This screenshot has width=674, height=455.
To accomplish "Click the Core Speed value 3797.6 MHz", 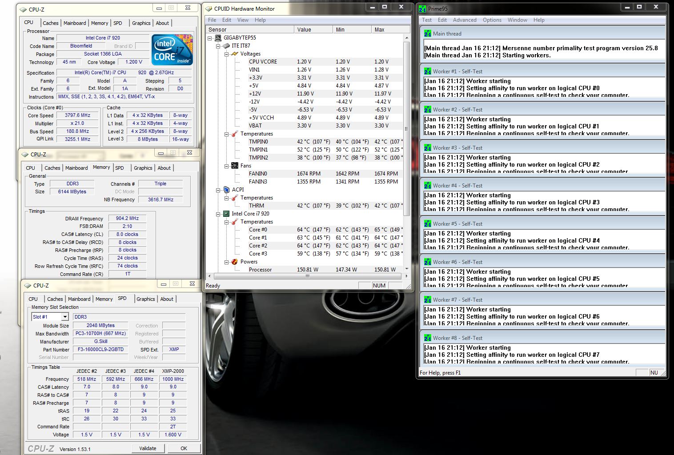I will (77, 115).
